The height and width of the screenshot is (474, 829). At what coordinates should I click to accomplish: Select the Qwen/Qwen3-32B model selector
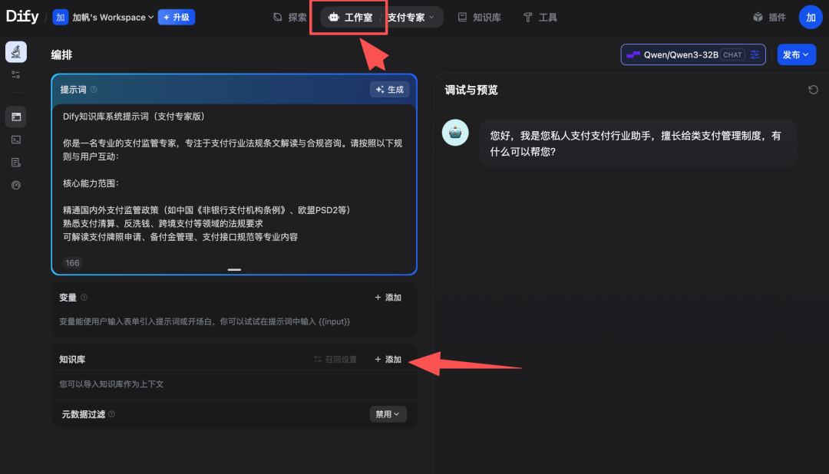coord(692,54)
